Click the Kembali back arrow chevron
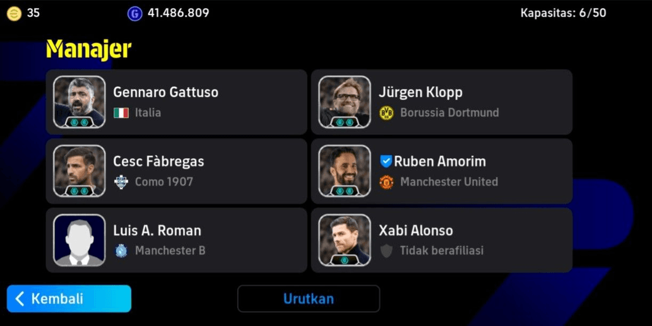 20,299
